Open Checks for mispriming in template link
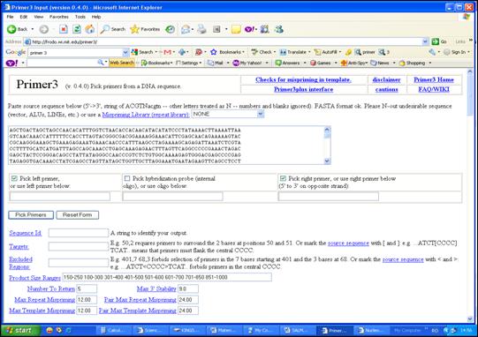This screenshot has width=478, height=337. [x=303, y=79]
